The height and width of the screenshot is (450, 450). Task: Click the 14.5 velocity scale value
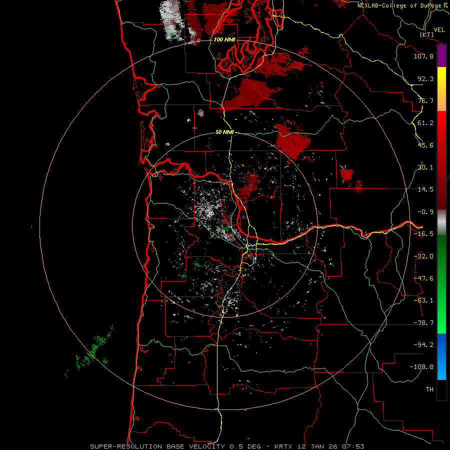coord(425,189)
